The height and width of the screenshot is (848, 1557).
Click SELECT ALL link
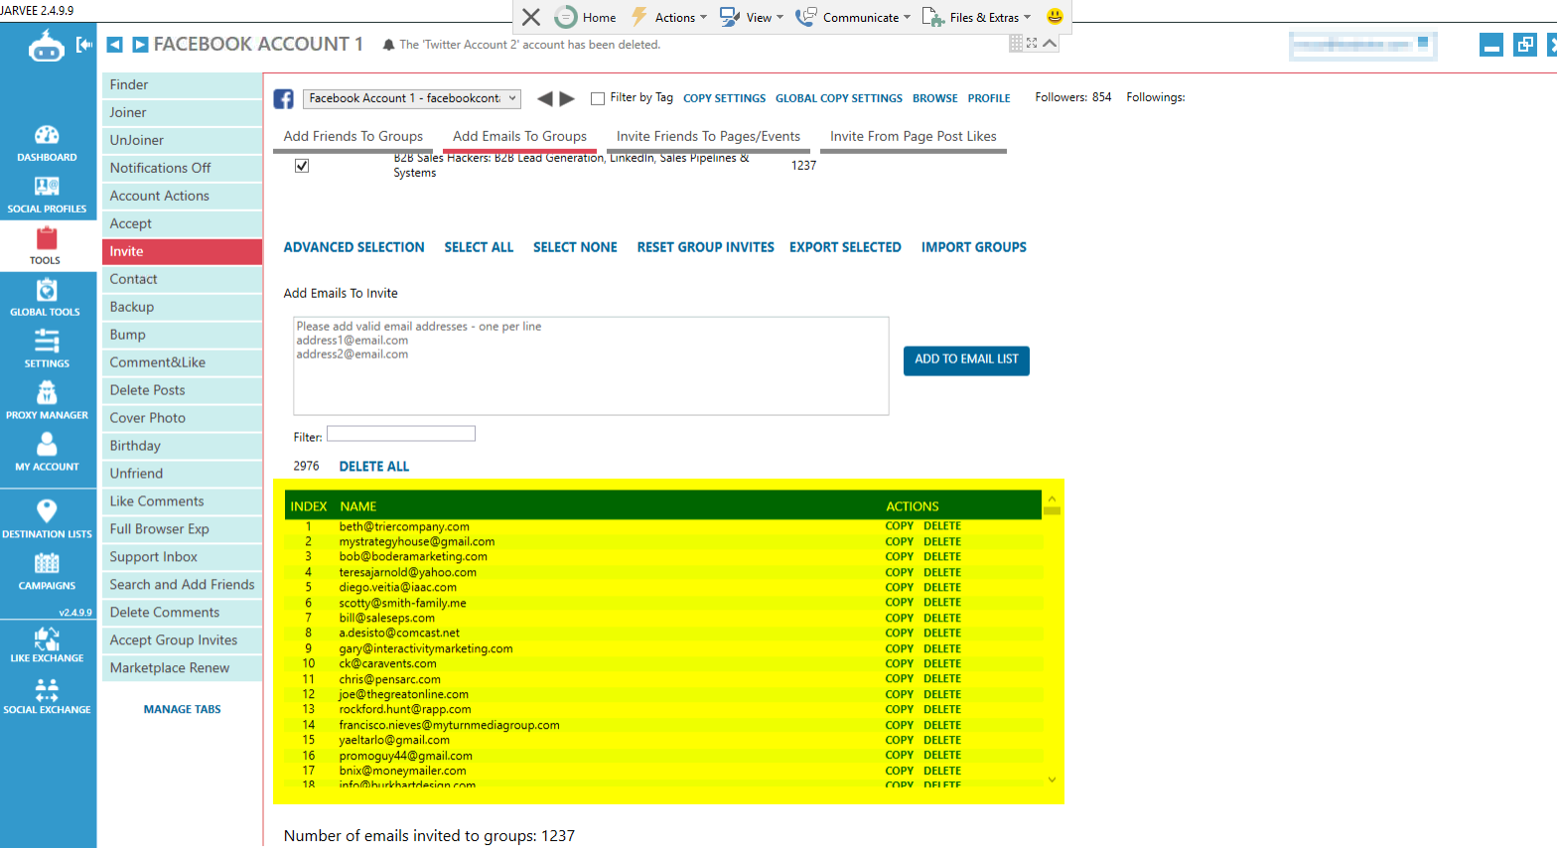click(x=479, y=247)
